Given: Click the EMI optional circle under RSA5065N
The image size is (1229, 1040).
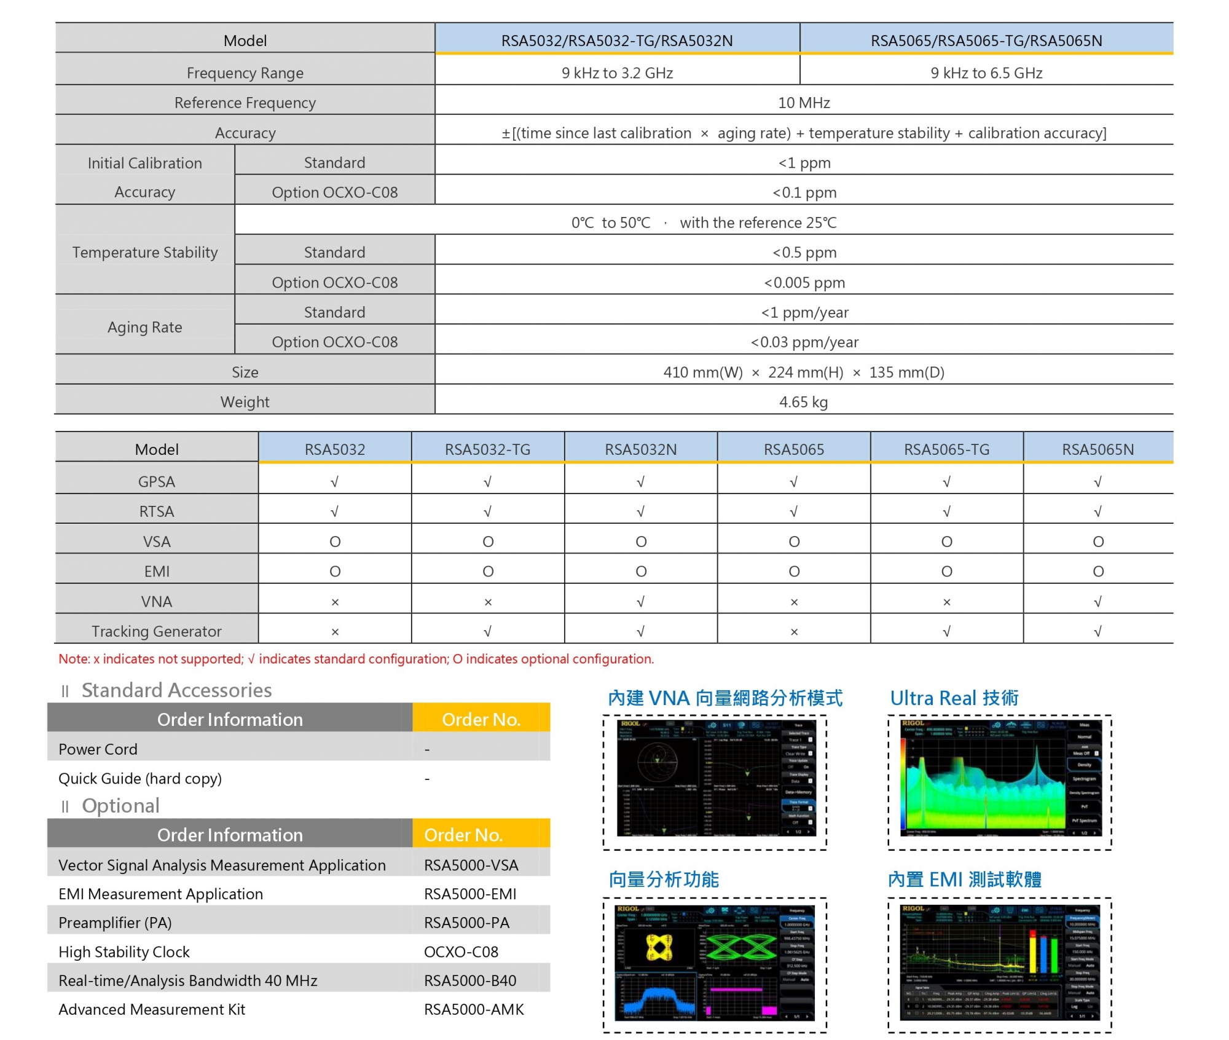Looking at the screenshot, I should point(1098,572).
